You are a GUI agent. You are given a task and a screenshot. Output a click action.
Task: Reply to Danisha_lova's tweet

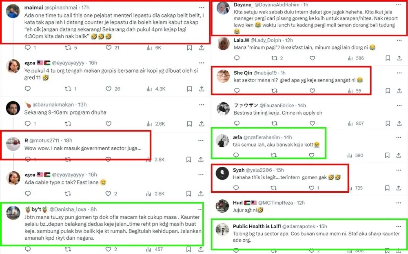(28, 249)
